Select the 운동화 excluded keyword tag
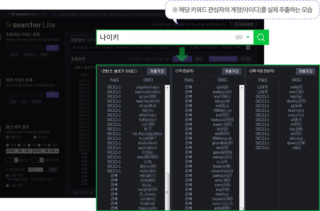The height and width of the screenshot is (211, 320). coord(37,101)
